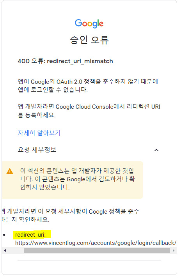Click the horizontal scrollbar thumb

point(97,251)
